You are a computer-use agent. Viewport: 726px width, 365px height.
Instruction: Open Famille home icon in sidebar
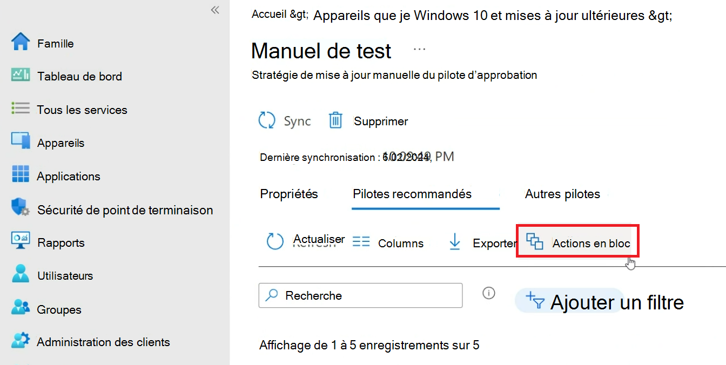(x=21, y=43)
